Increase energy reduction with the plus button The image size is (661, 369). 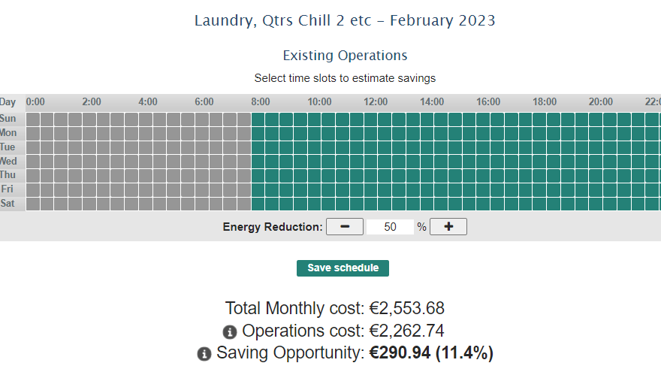(x=448, y=227)
